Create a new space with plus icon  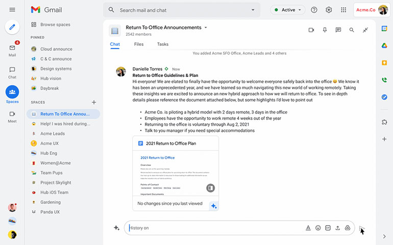(x=94, y=102)
